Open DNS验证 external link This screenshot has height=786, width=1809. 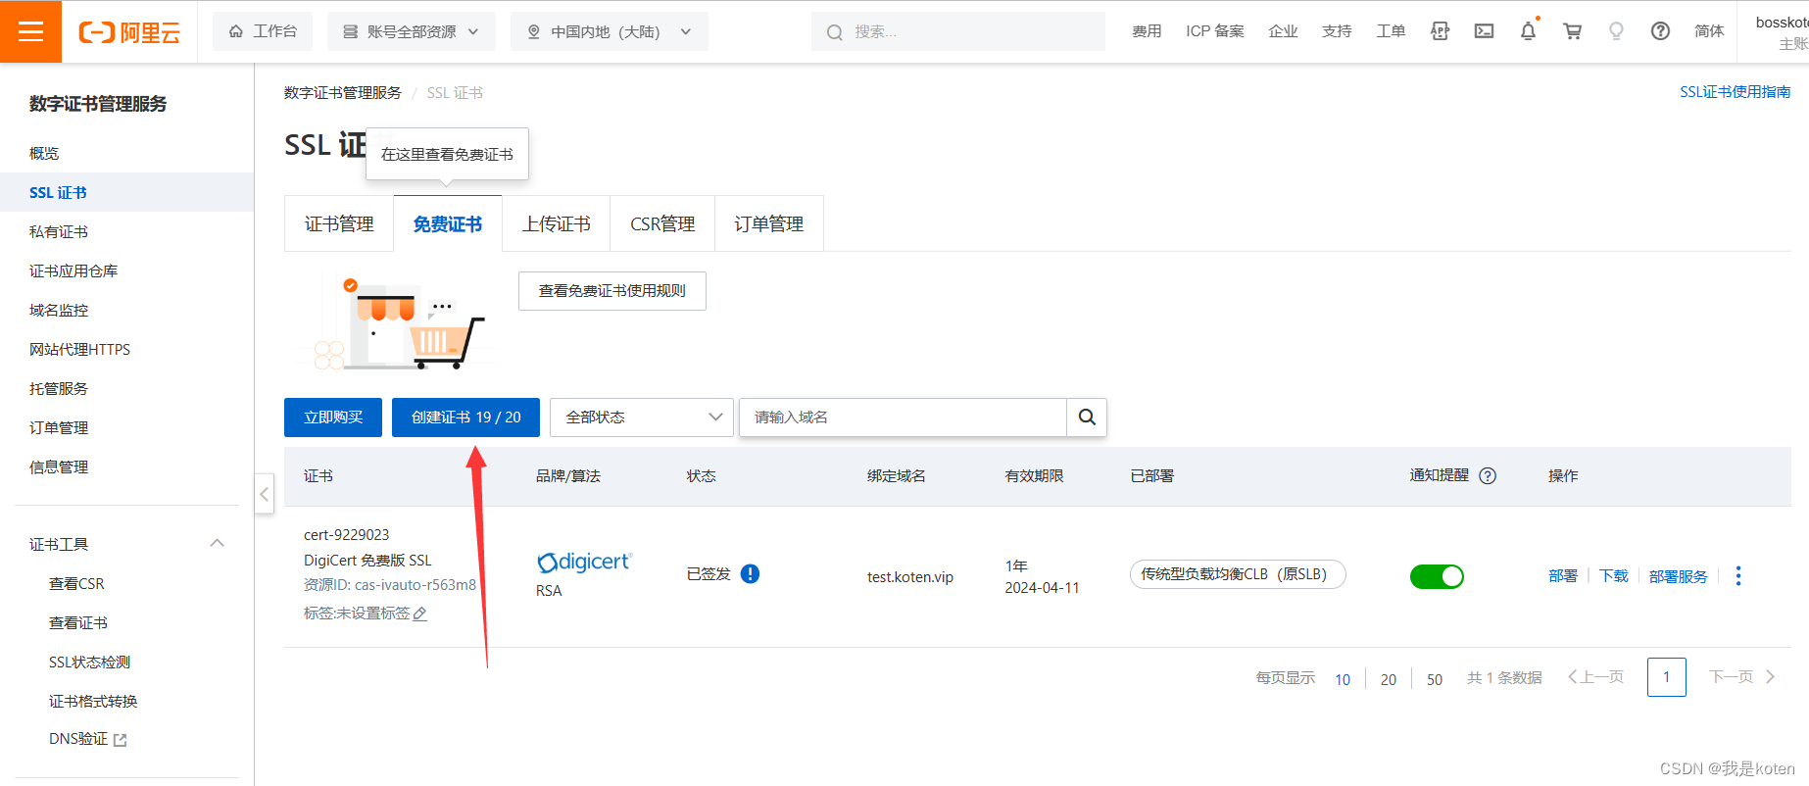point(88,739)
